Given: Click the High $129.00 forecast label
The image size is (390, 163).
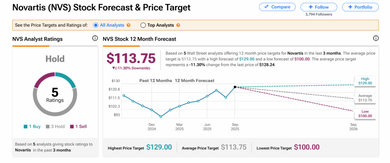Looking at the screenshot, I should click(364, 80).
